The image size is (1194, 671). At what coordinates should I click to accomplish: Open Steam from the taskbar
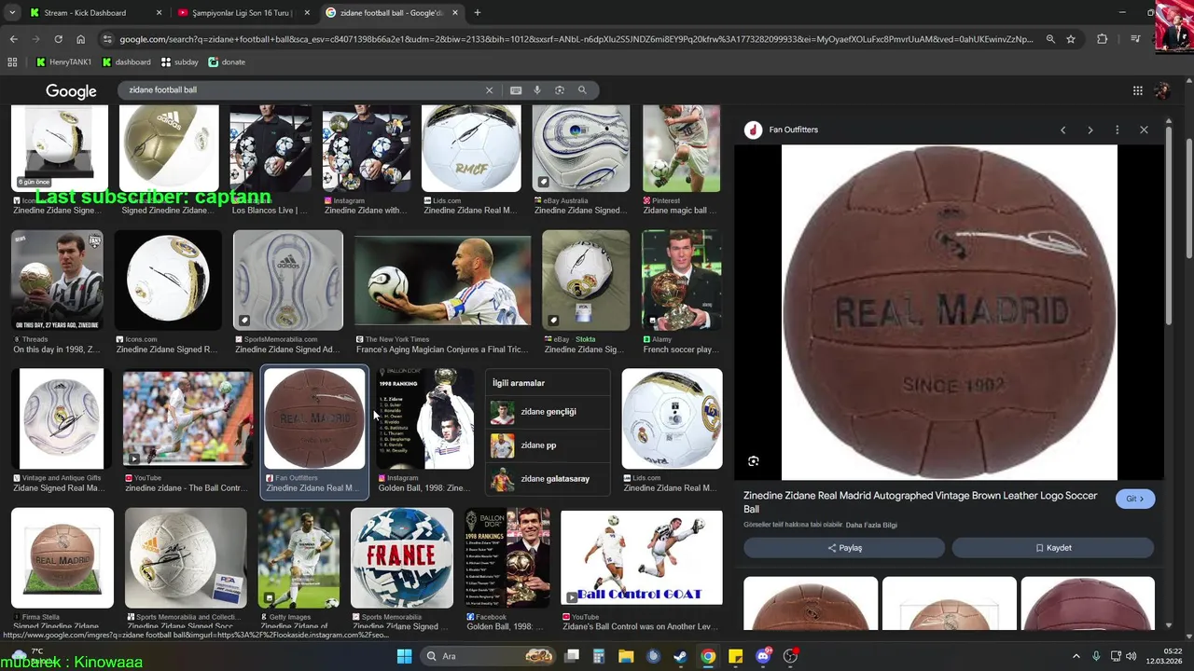pyautogui.click(x=681, y=656)
